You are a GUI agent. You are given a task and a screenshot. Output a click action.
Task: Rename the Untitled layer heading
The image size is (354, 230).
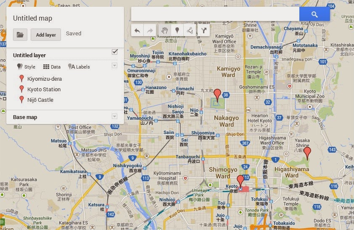pos(29,56)
